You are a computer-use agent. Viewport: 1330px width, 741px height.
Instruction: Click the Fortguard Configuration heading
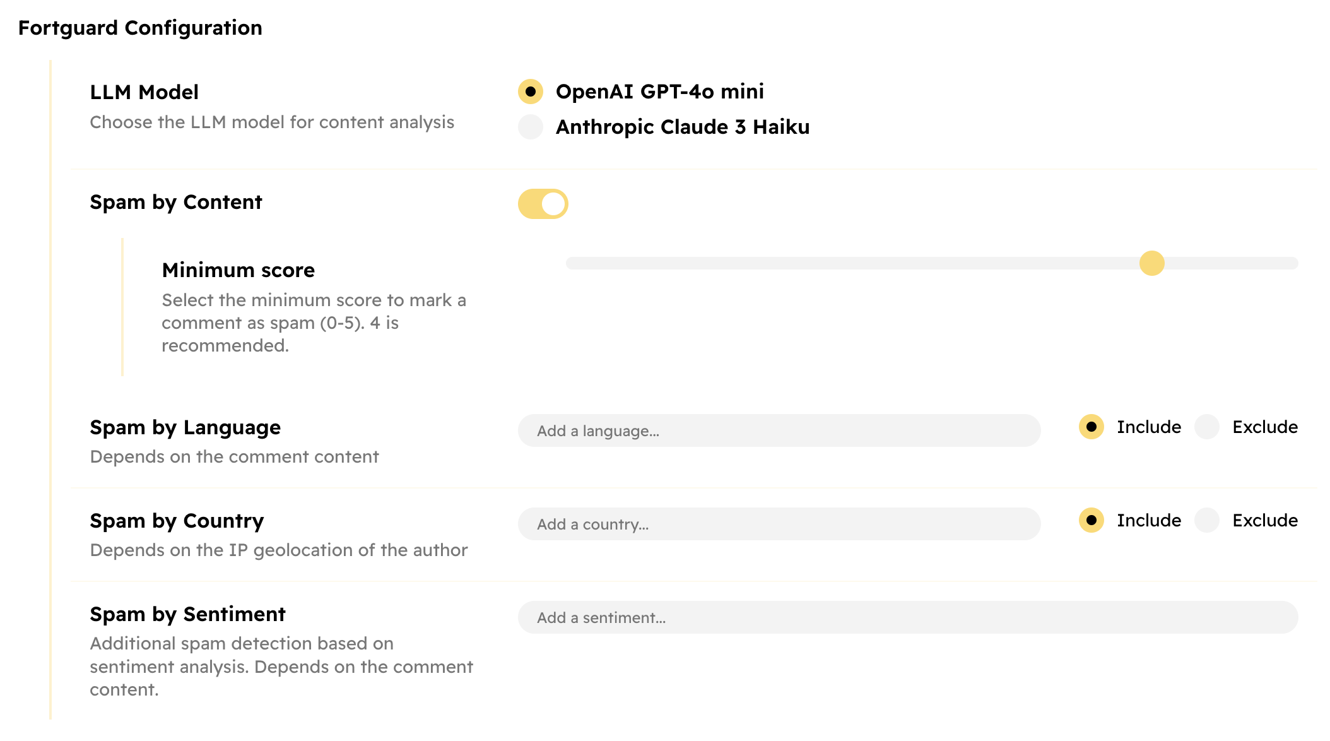tap(140, 28)
